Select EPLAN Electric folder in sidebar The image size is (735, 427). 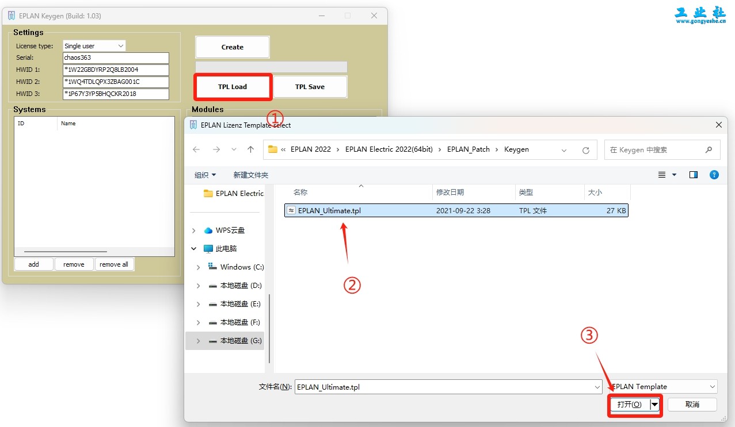pos(234,194)
